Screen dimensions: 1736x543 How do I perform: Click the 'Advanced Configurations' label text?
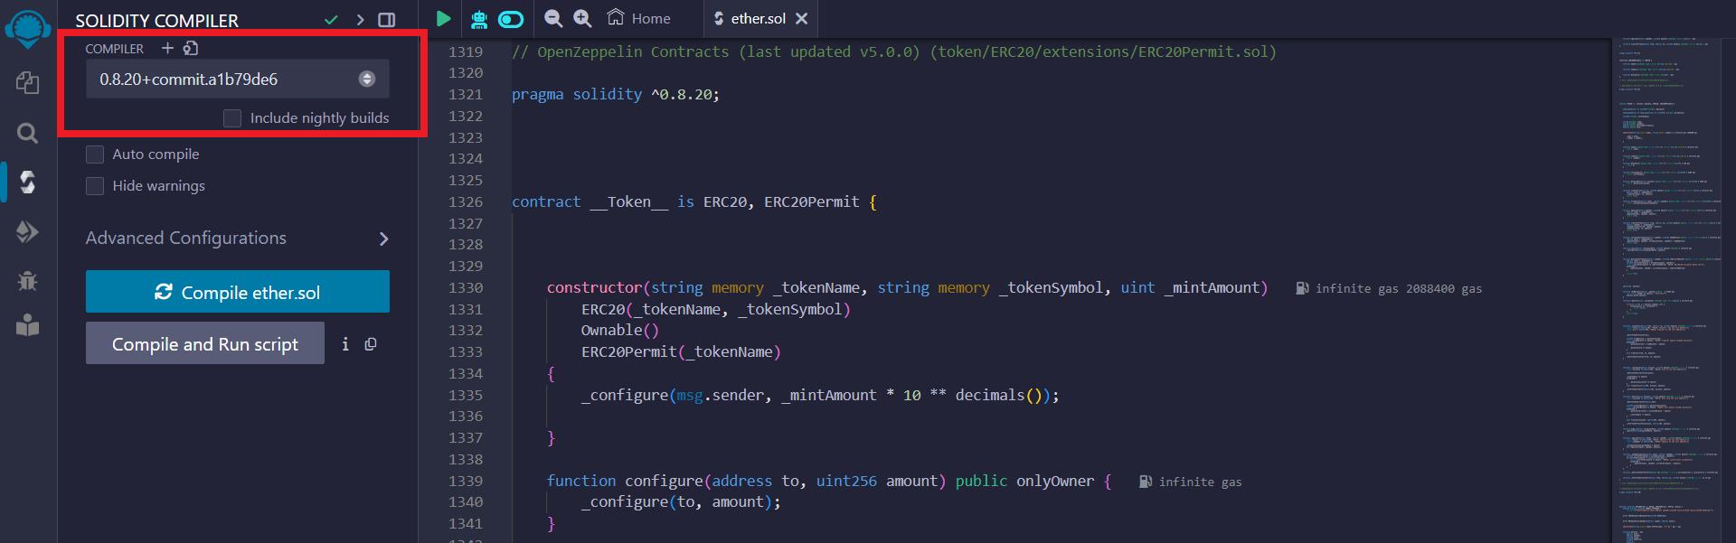(186, 238)
